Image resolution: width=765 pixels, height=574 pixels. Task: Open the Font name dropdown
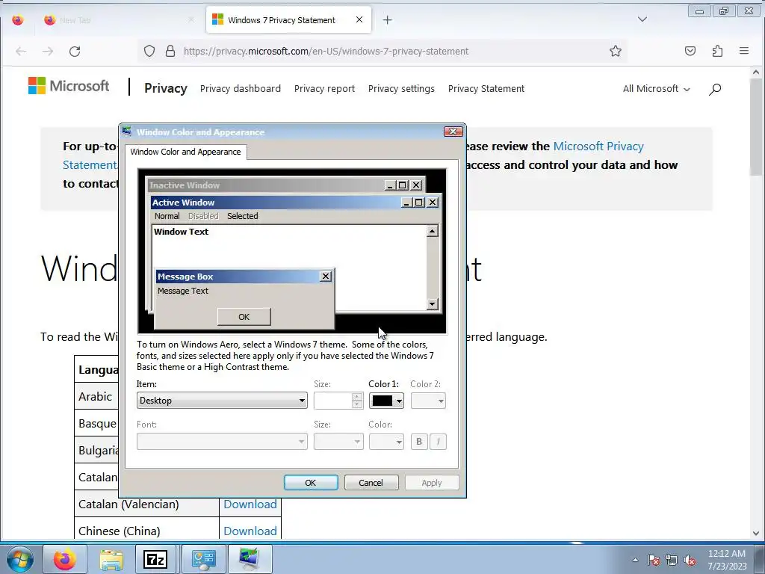click(222, 442)
